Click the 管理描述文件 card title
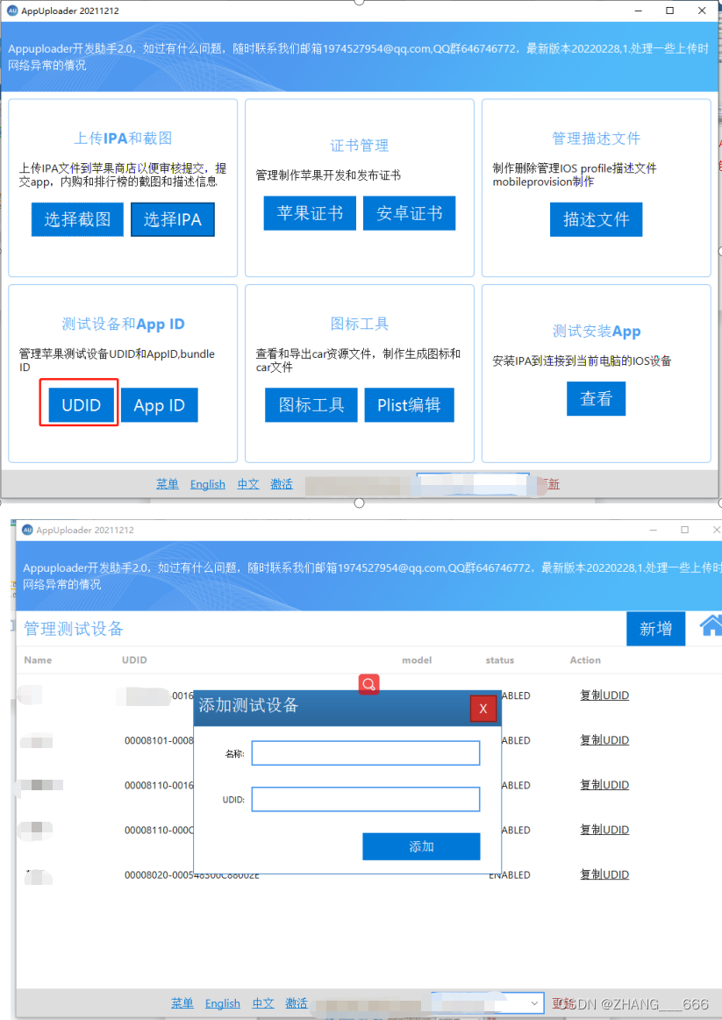Image resolution: width=722 pixels, height=1020 pixels. tap(596, 138)
